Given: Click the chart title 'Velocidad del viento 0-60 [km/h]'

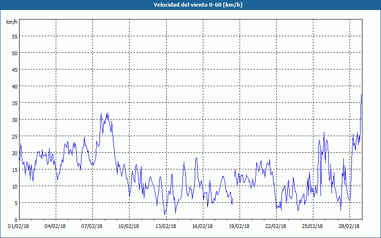Looking at the screenshot, I should pyautogui.click(x=198, y=5).
